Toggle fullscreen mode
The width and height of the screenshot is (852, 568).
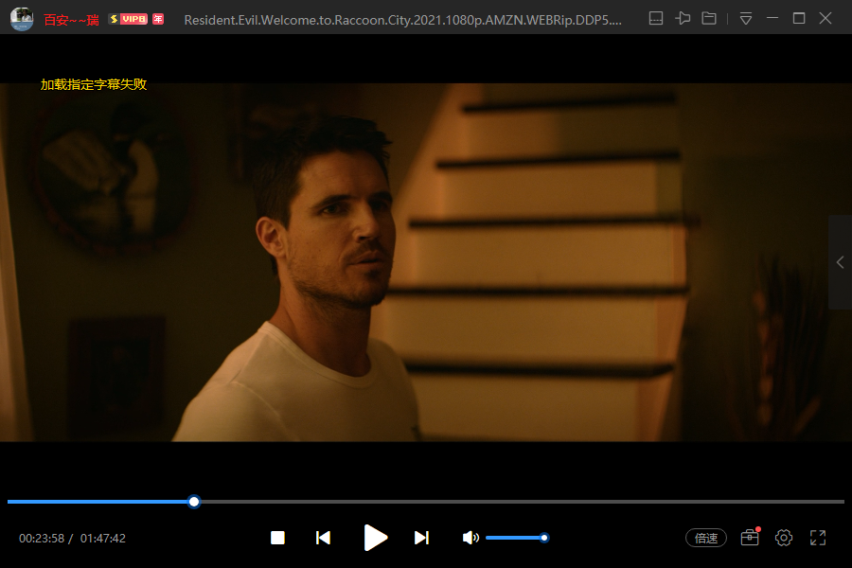click(x=819, y=538)
